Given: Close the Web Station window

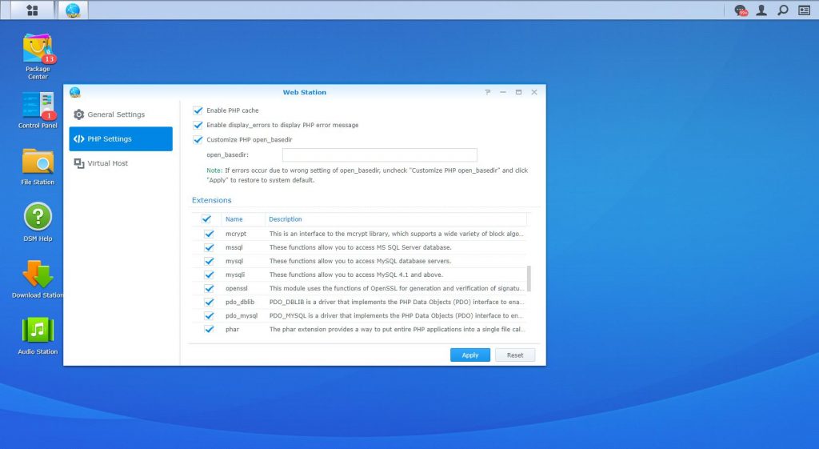Looking at the screenshot, I should [x=534, y=92].
